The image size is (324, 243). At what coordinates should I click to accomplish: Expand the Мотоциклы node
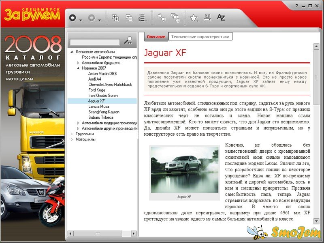coord(72,139)
